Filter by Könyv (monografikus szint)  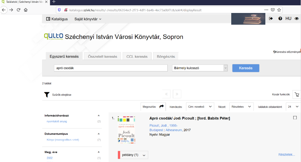tap(63, 140)
